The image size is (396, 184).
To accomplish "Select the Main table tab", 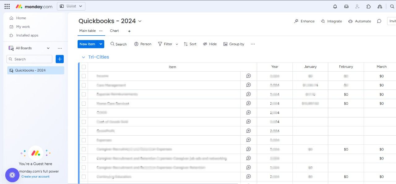I will point(87,31).
